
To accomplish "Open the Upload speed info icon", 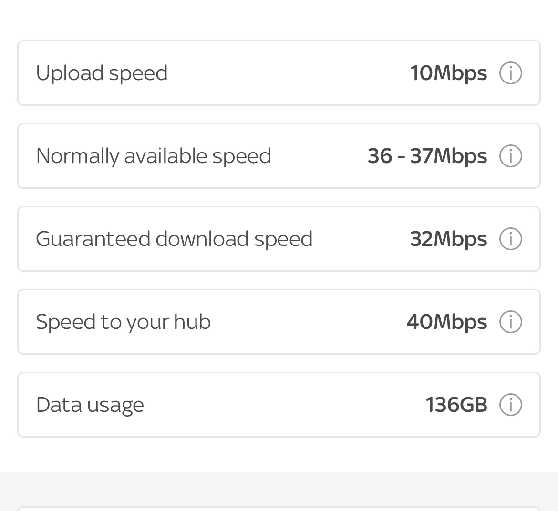I will [510, 73].
